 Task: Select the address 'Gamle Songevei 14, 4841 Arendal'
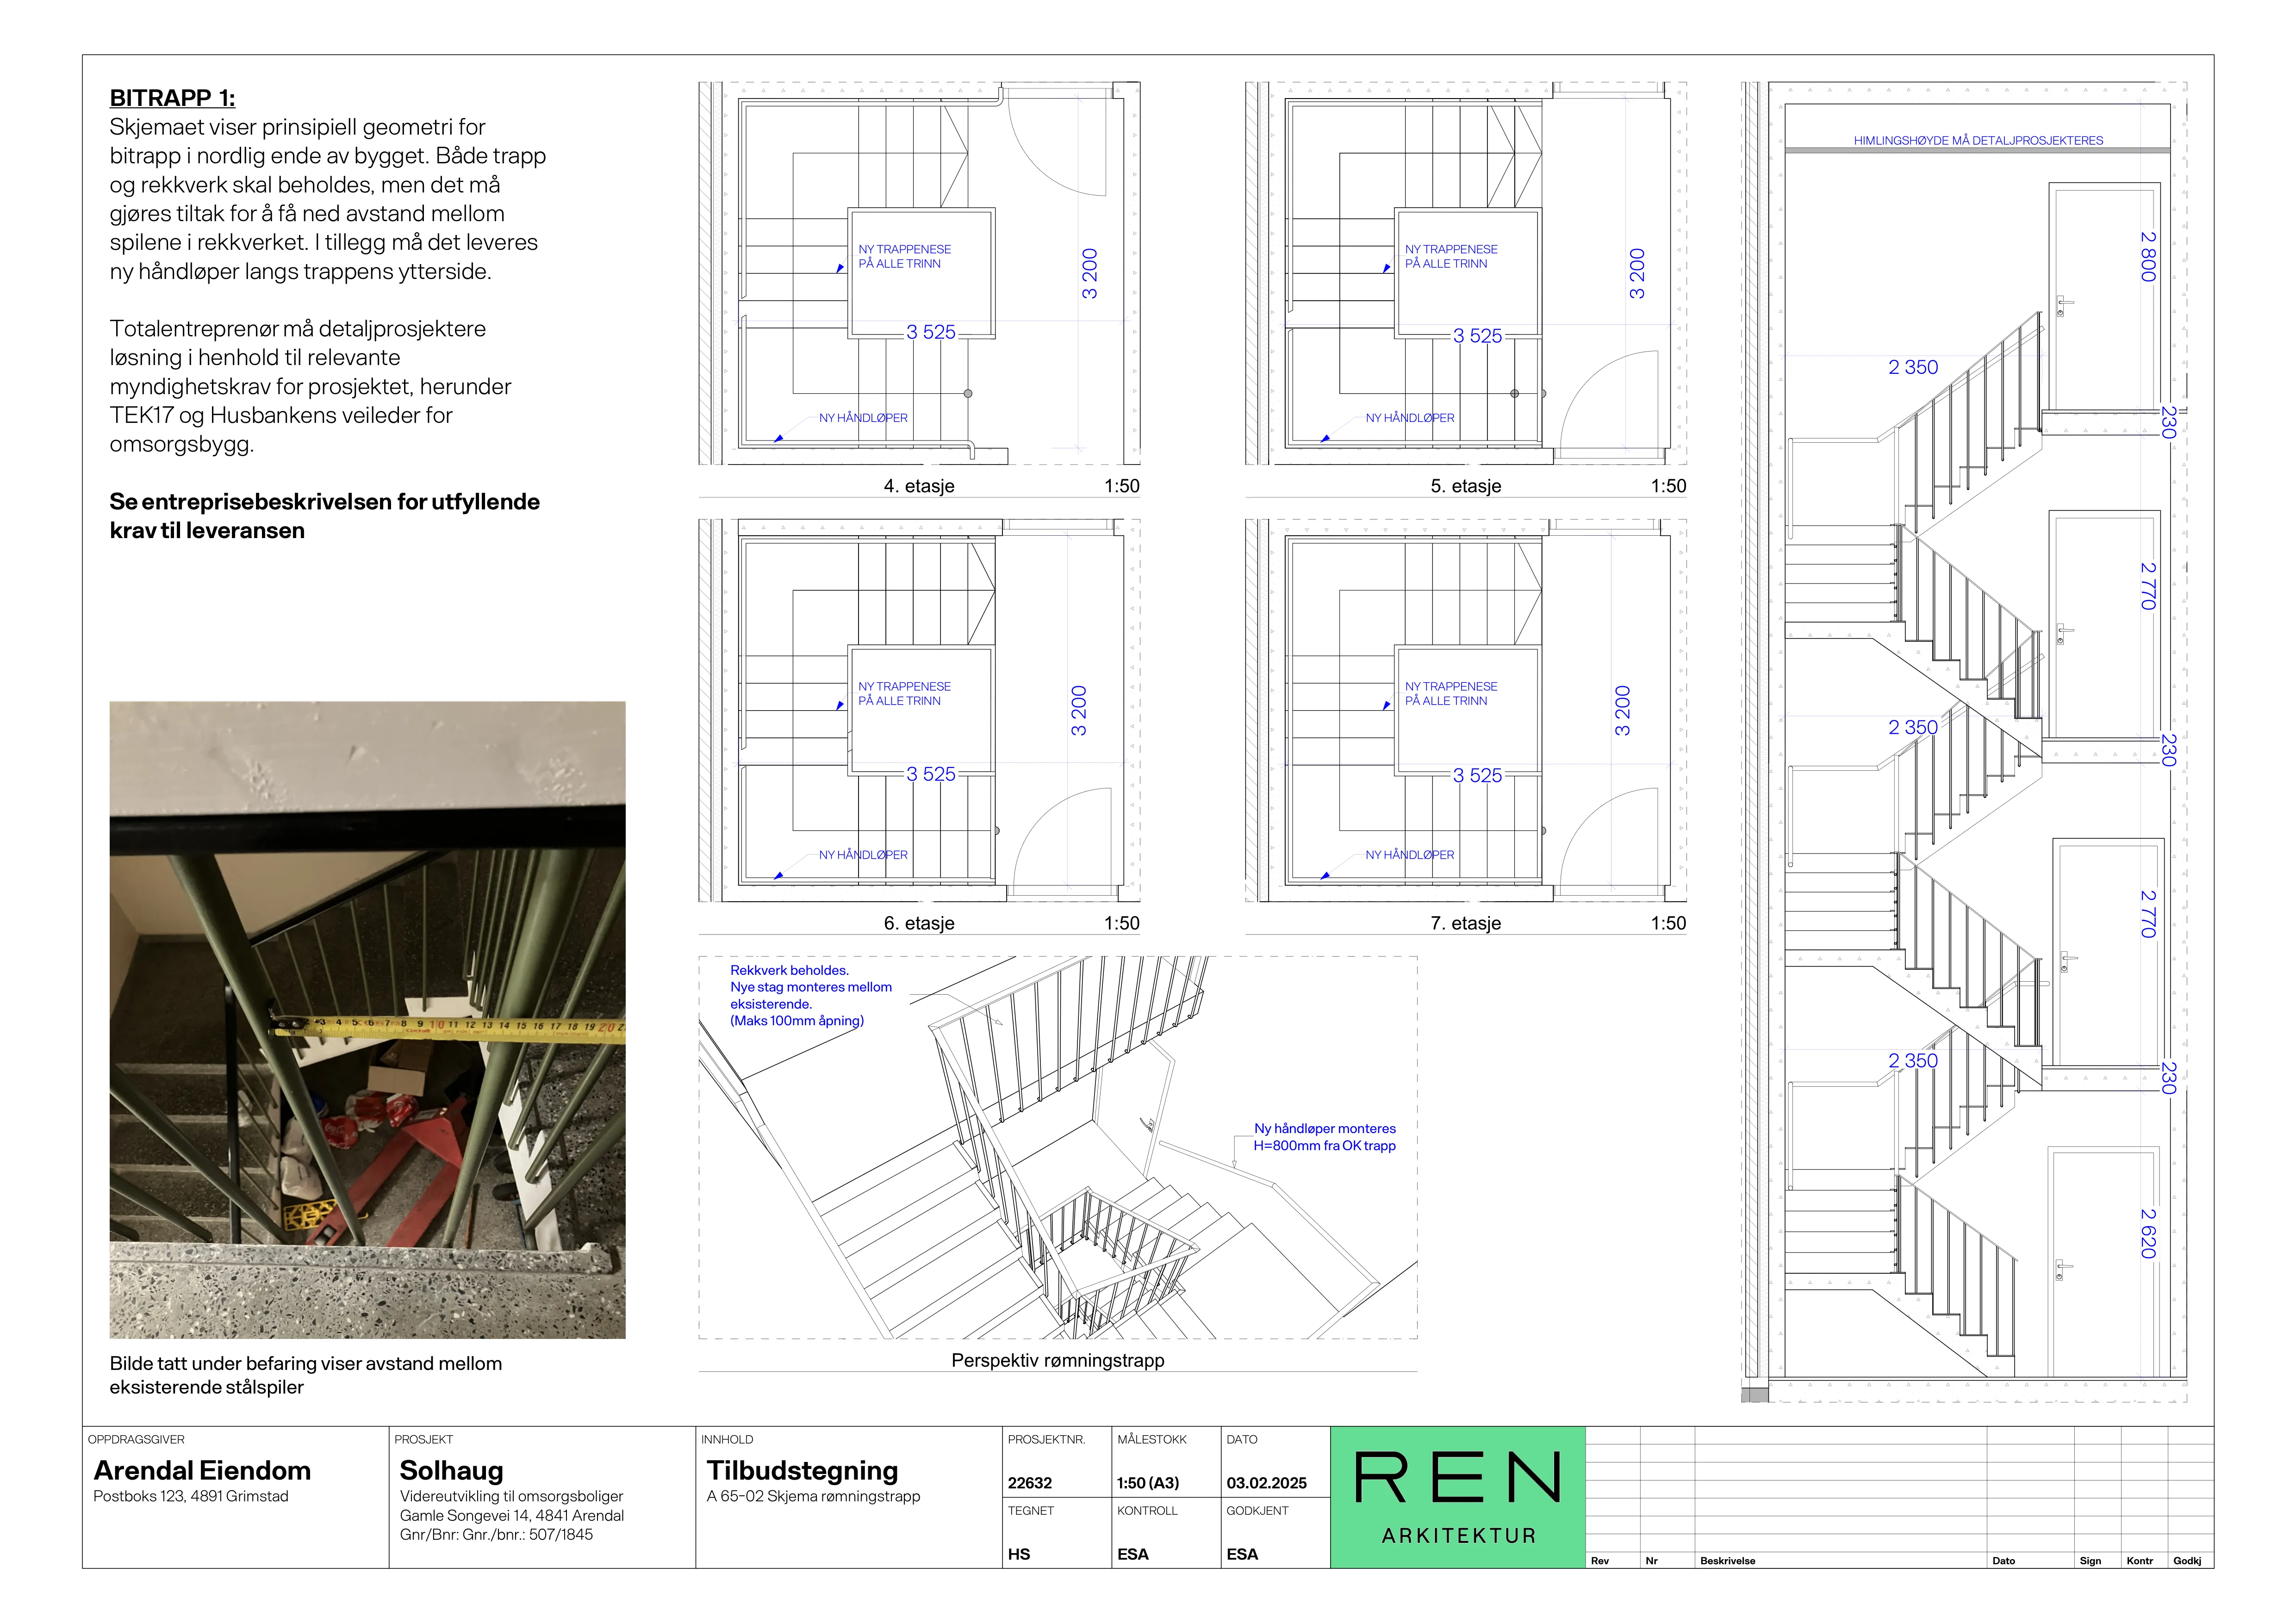click(512, 1515)
